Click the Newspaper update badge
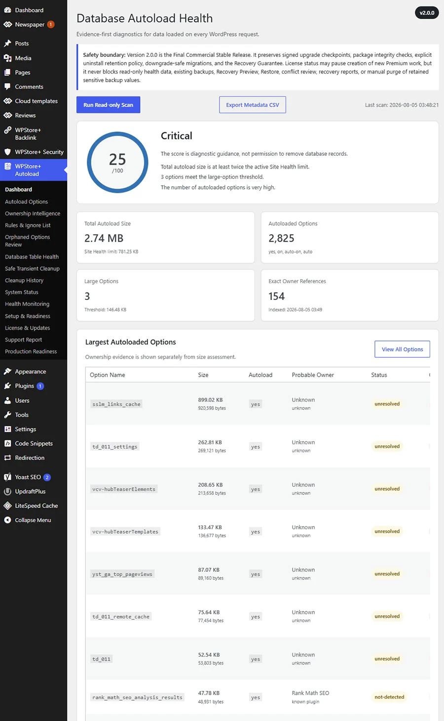The width and height of the screenshot is (444, 721). (x=50, y=24)
